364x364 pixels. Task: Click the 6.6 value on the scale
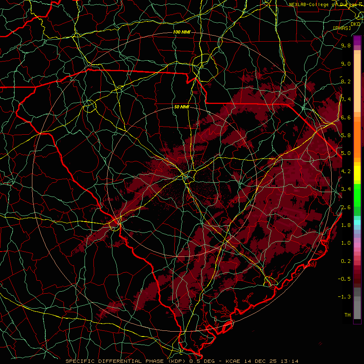346,118
